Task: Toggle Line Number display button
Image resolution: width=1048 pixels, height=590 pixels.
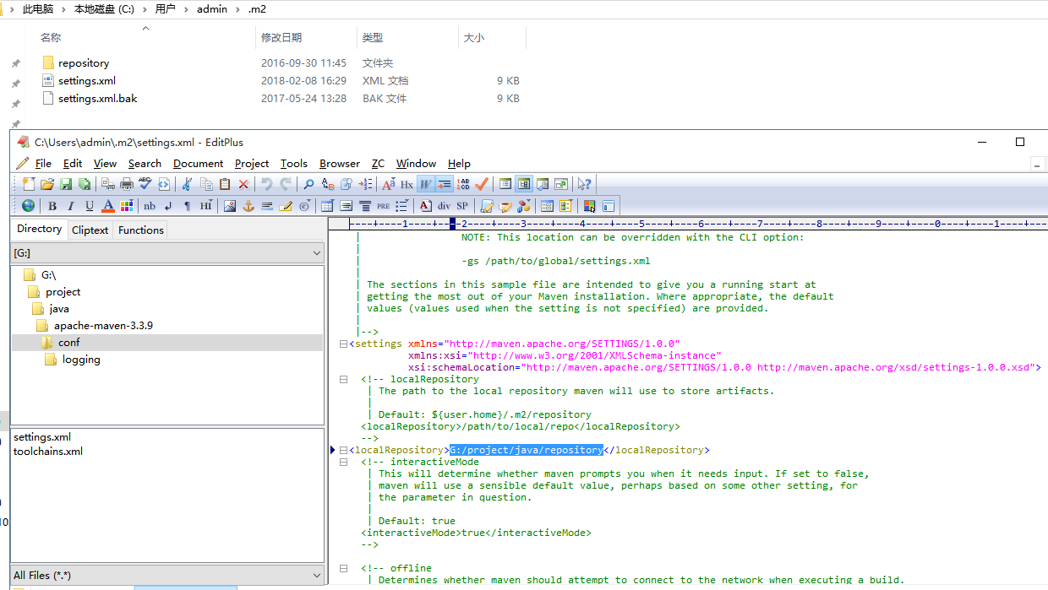Action: click(x=463, y=184)
